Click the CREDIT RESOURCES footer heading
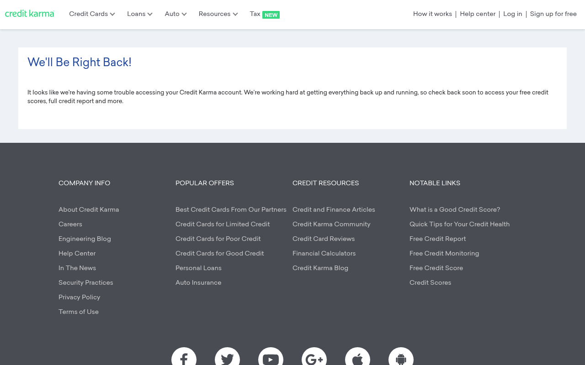Screen dimensions: 585x365 tap(325, 183)
